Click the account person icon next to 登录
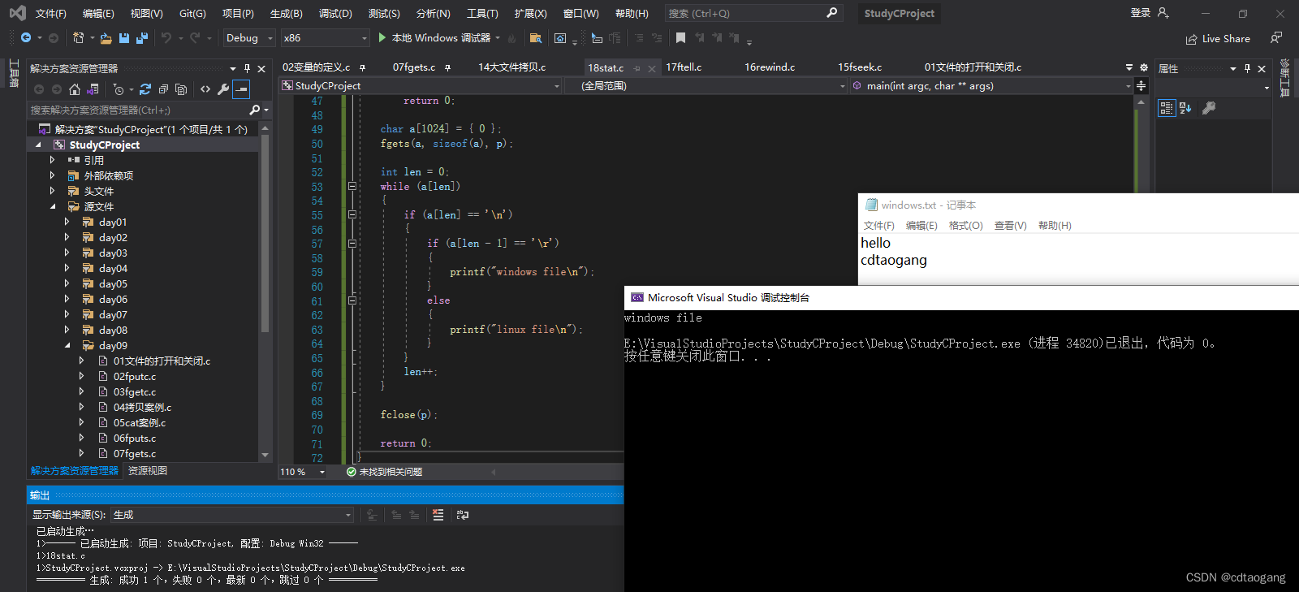The height and width of the screenshot is (592, 1299). coord(1163,13)
